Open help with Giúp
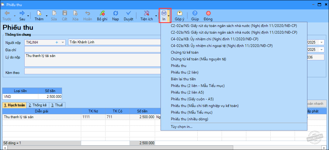 click(x=195, y=16)
